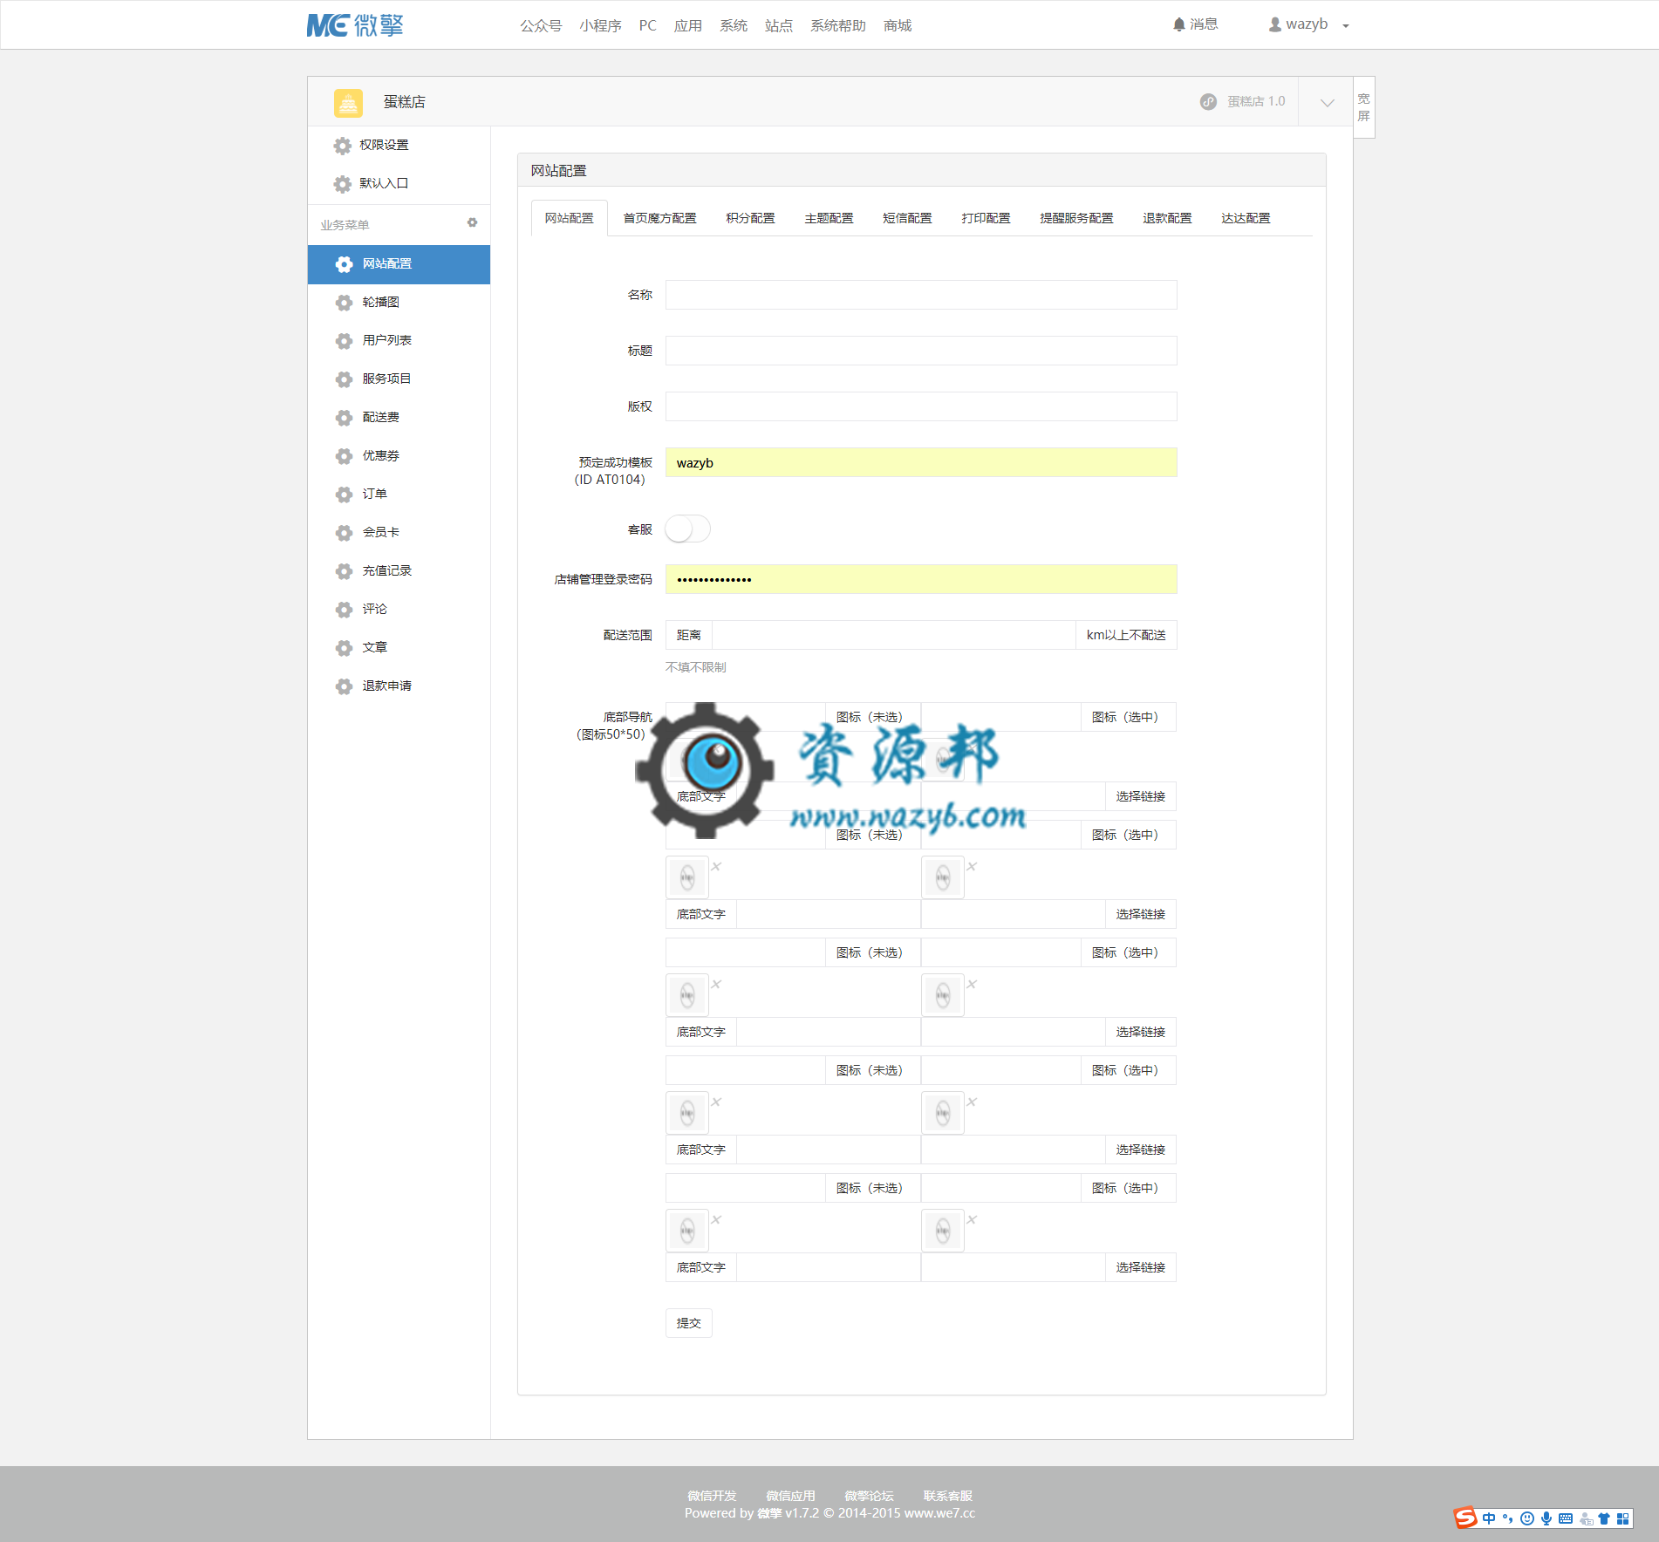Click the 提交 submit button
This screenshot has width=1659, height=1542.
click(688, 1323)
